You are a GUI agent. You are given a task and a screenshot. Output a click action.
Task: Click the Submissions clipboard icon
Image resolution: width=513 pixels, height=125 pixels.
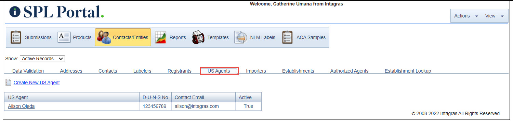coord(16,37)
